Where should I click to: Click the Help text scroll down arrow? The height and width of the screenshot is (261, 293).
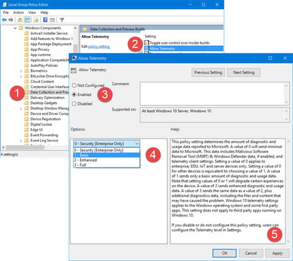288,241
